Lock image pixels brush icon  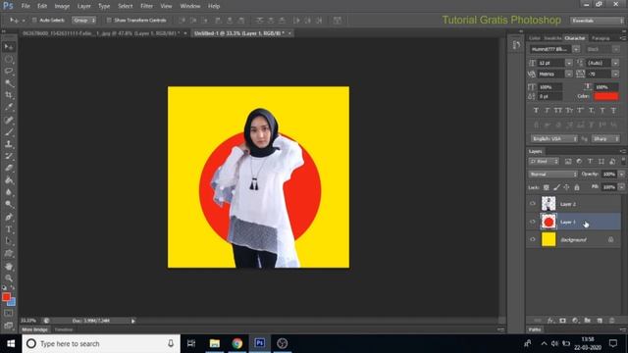[x=556, y=187]
